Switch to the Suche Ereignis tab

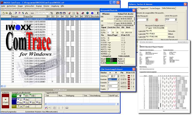click(x=155, y=8)
